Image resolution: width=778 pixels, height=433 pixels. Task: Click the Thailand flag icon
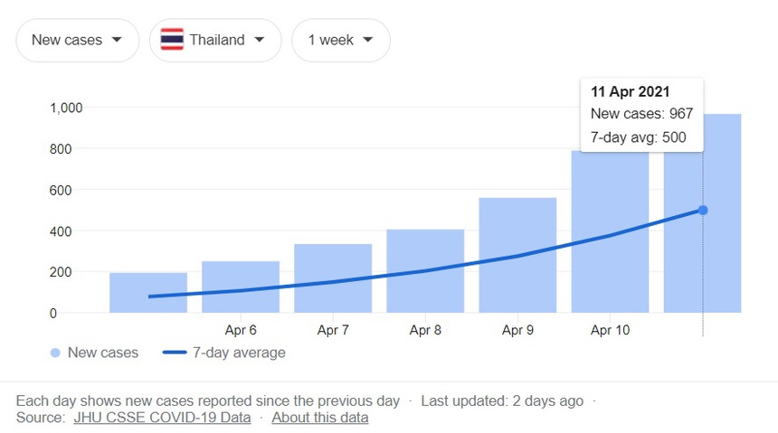click(172, 40)
